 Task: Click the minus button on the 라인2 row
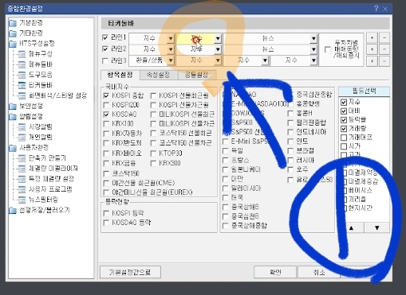pos(384,49)
